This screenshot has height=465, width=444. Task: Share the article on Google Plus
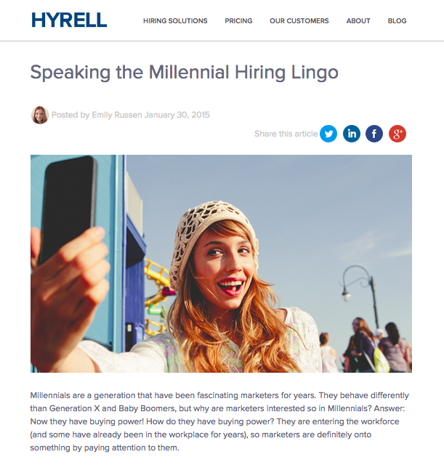397,134
